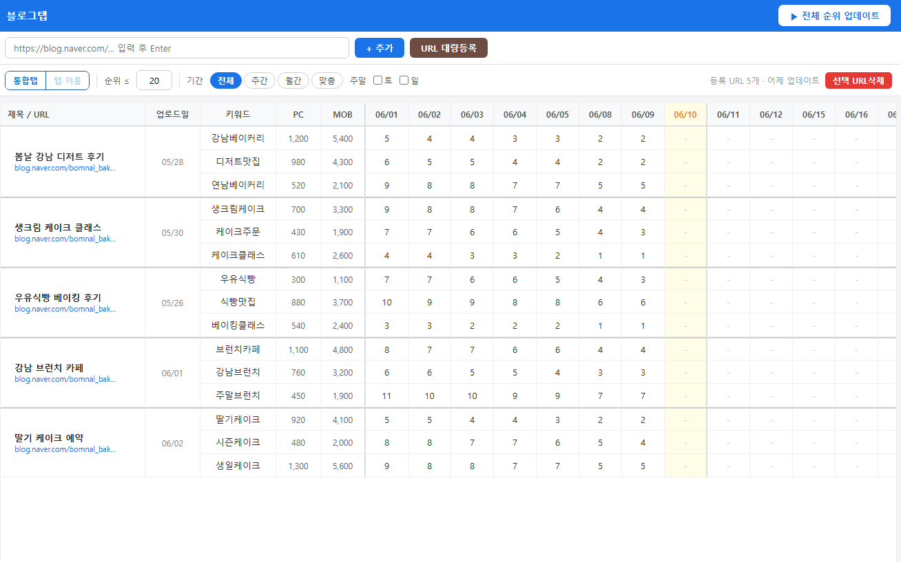Click the + 추가 button

click(x=380, y=48)
